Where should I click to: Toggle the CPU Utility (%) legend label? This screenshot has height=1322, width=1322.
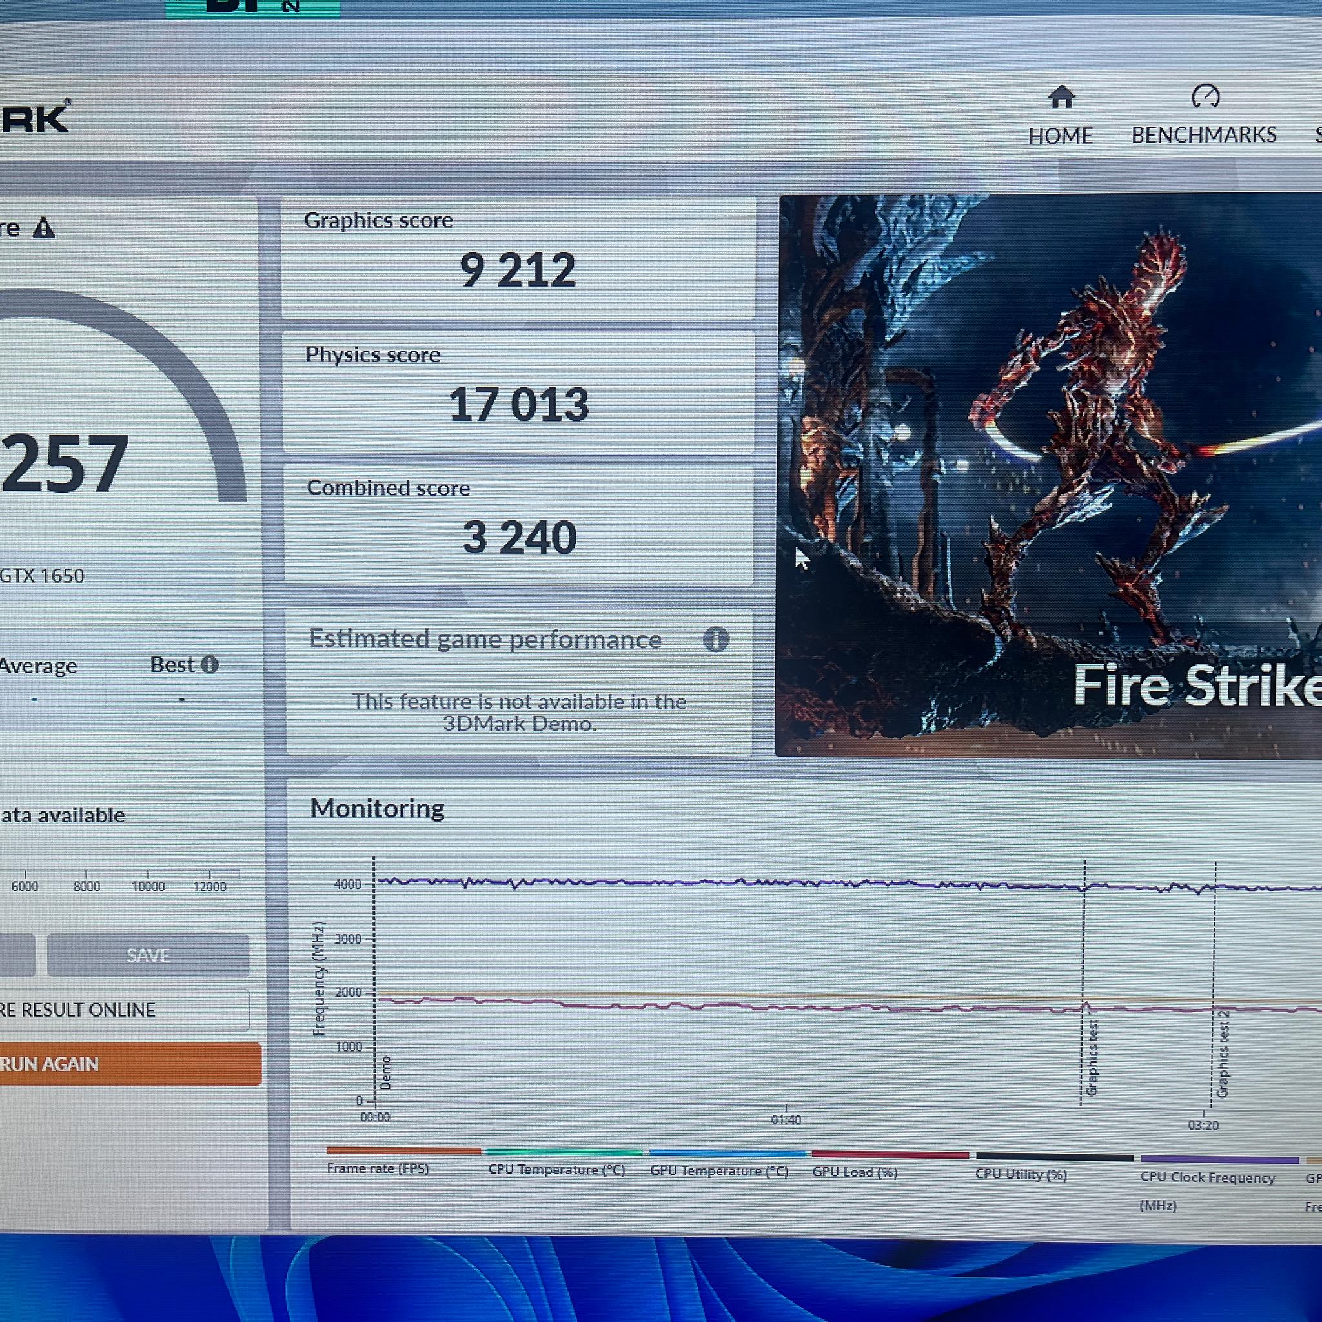tap(1021, 1175)
